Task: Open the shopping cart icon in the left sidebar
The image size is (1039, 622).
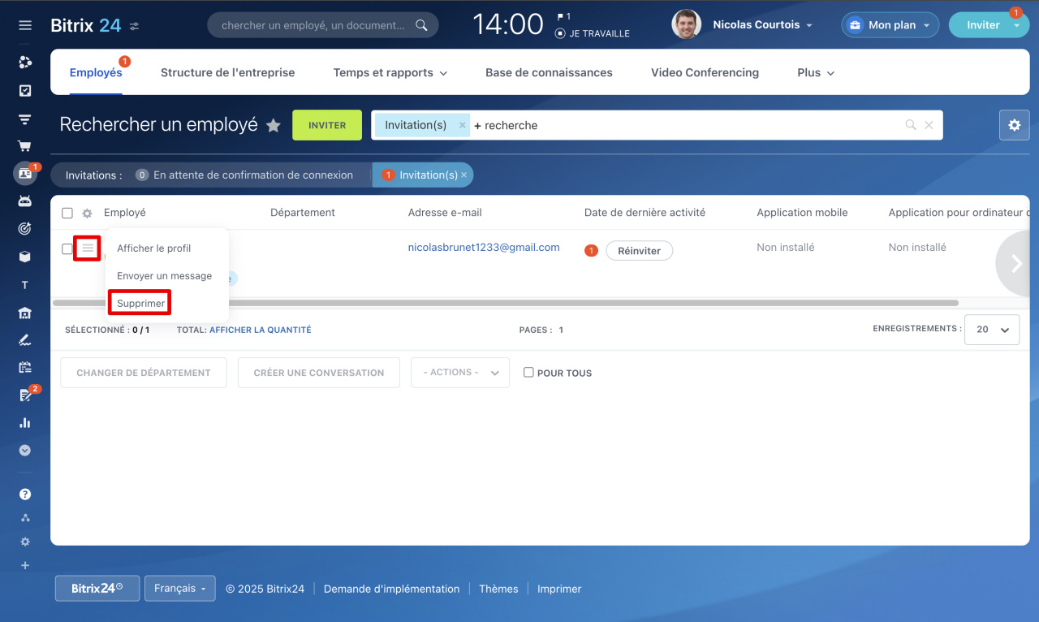Action: (x=25, y=147)
